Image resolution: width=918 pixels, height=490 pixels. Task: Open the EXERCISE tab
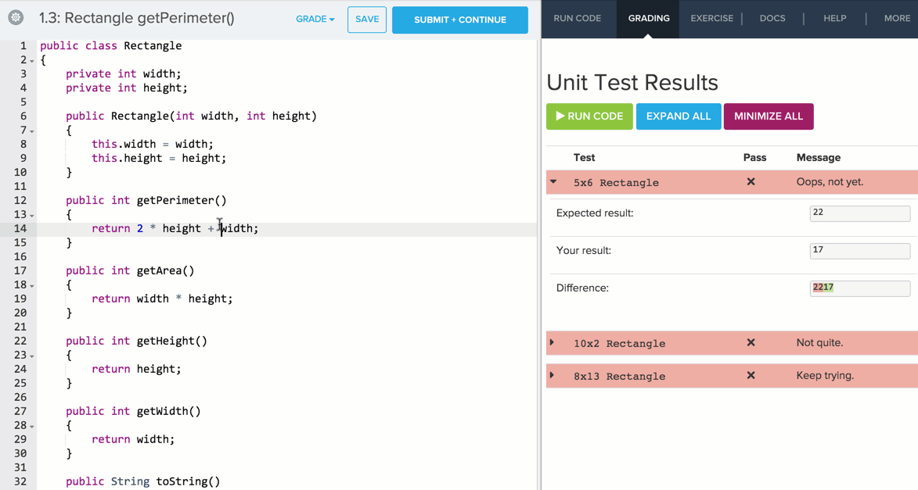[x=711, y=19]
